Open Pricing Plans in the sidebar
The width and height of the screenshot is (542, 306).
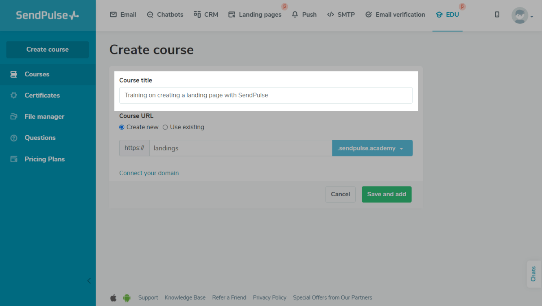(x=44, y=159)
